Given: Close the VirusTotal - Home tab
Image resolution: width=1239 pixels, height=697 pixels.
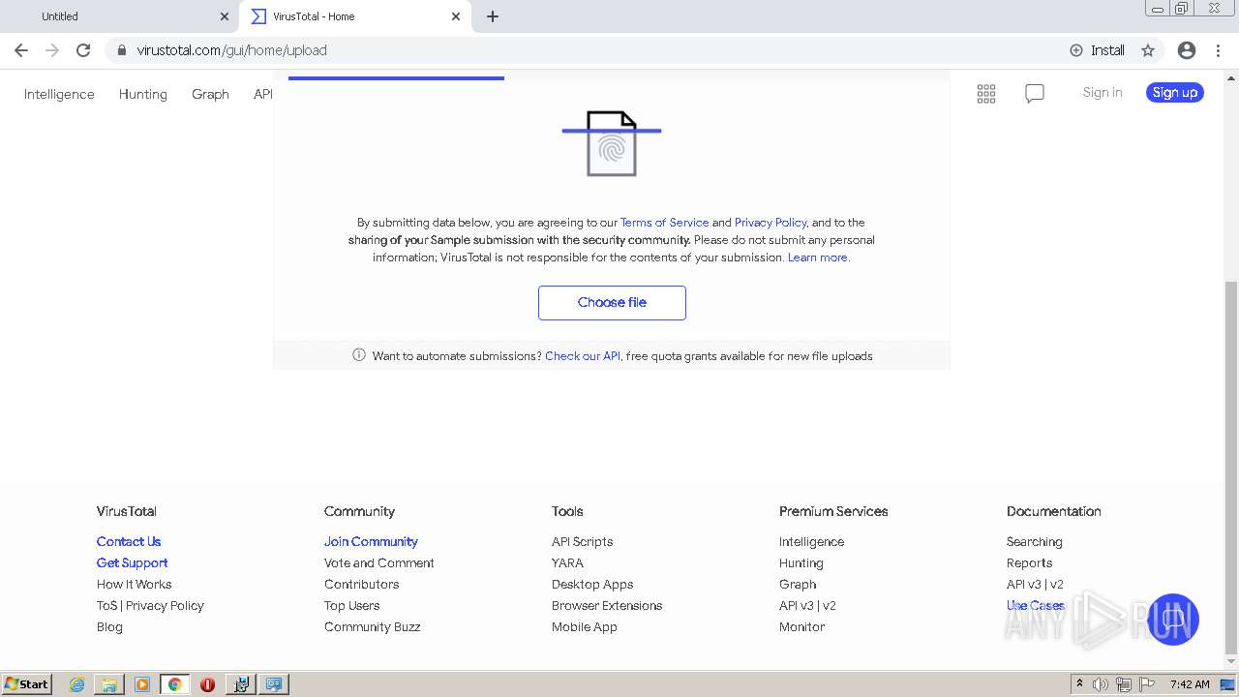Looking at the screenshot, I should coord(456,16).
